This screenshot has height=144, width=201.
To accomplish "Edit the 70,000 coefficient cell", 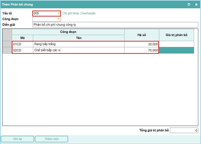I will tap(142, 50).
